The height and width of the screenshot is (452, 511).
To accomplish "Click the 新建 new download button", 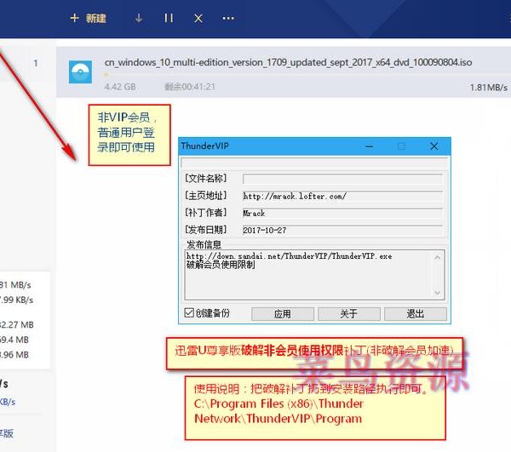I will (88, 18).
